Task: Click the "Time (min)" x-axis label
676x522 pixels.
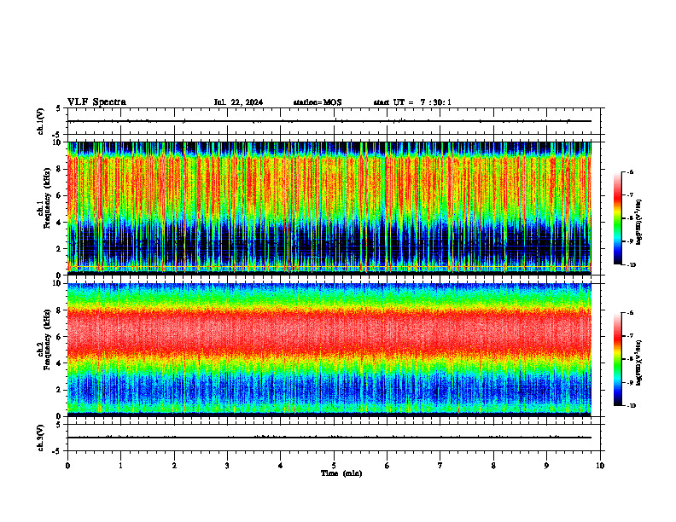Action: [x=341, y=473]
